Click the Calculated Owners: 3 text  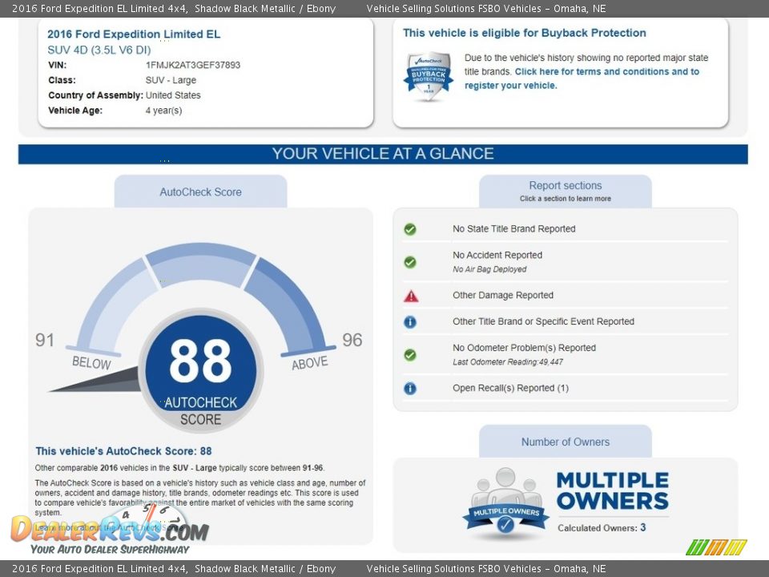click(602, 528)
